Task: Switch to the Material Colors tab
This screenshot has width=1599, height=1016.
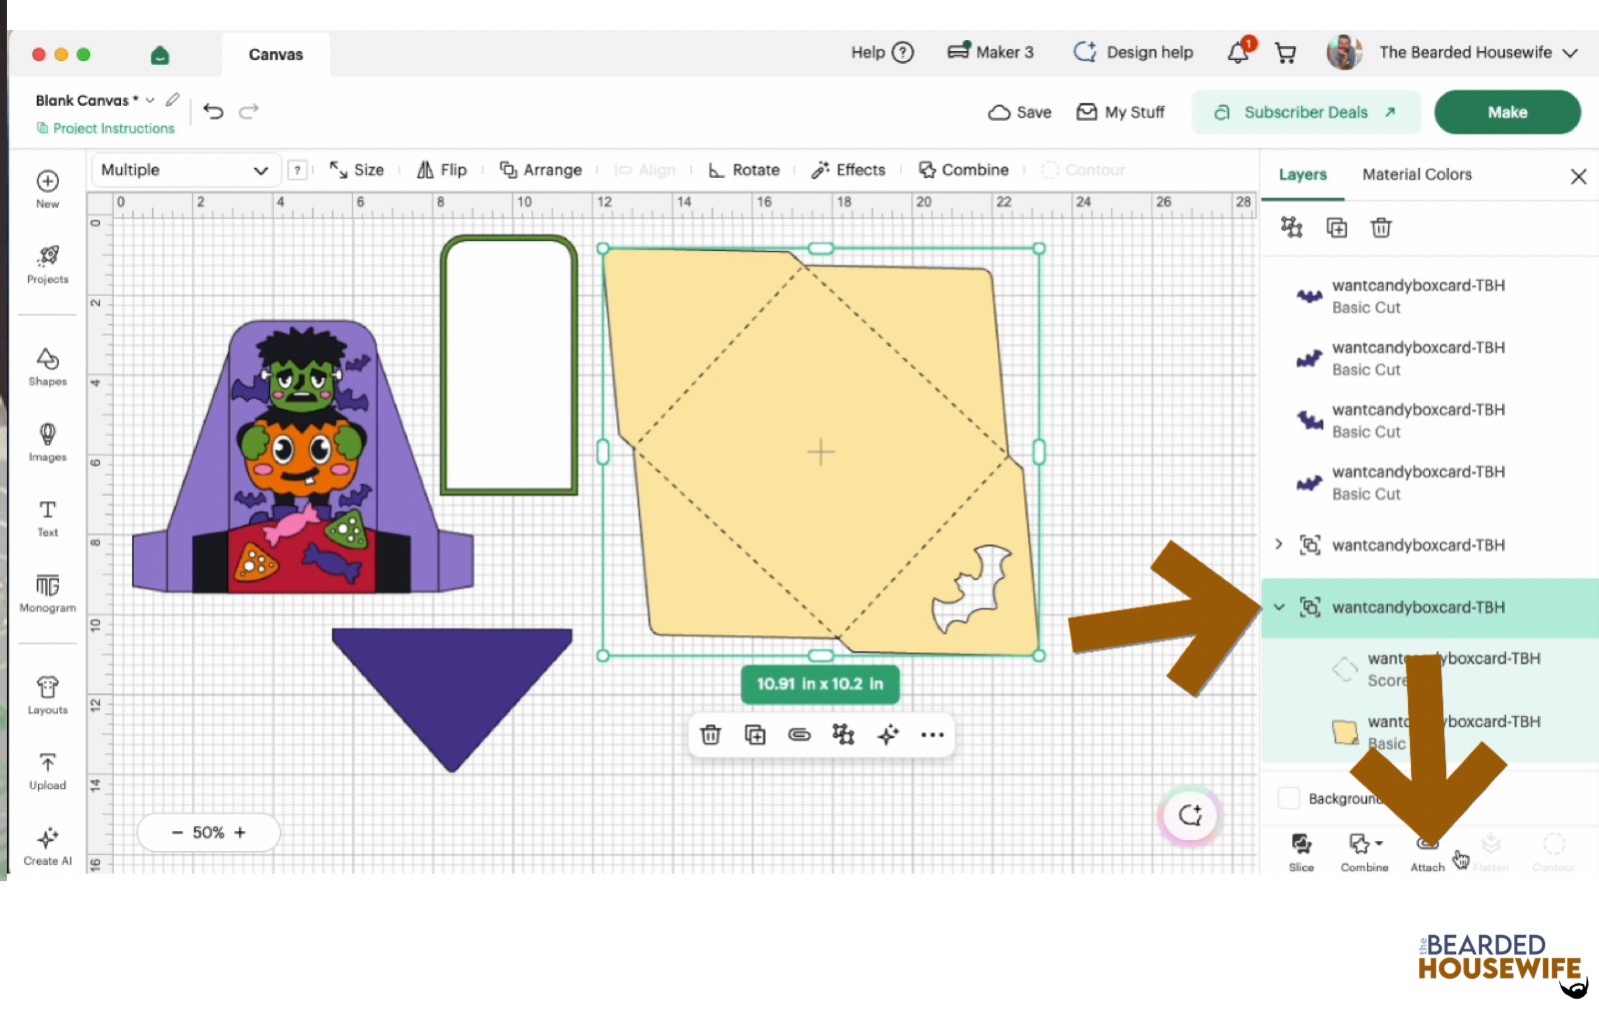Action: (x=1417, y=175)
